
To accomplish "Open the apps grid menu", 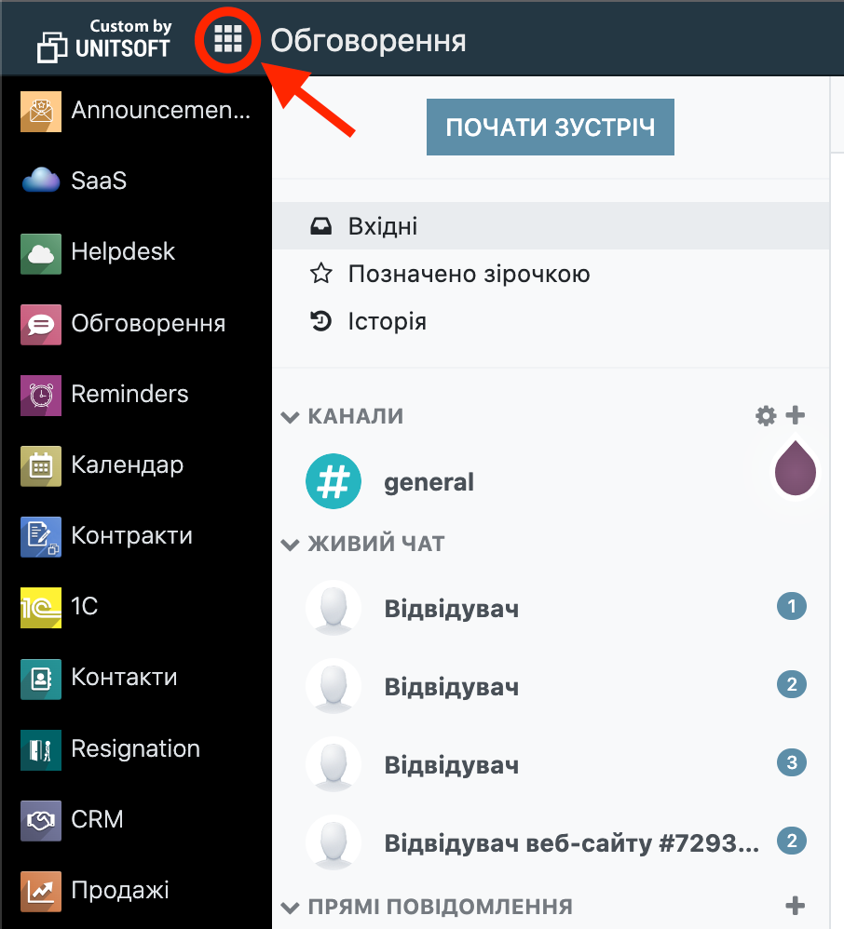I will (x=226, y=40).
